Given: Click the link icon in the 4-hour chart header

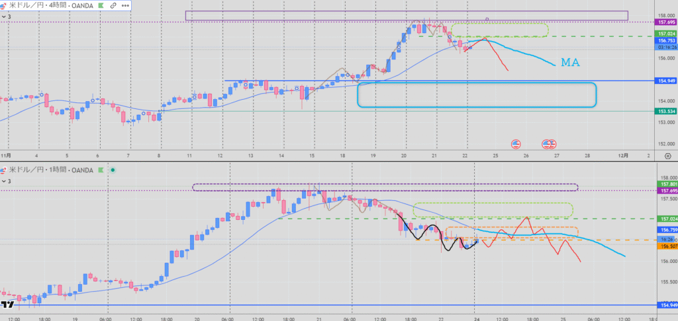Looking at the screenshot, I should coord(113,5).
